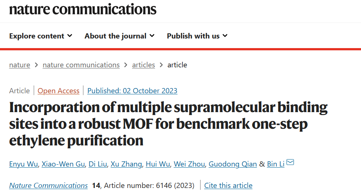Open nature communications breadcrumb link
This screenshot has height=195, width=361.
tap(81, 65)
